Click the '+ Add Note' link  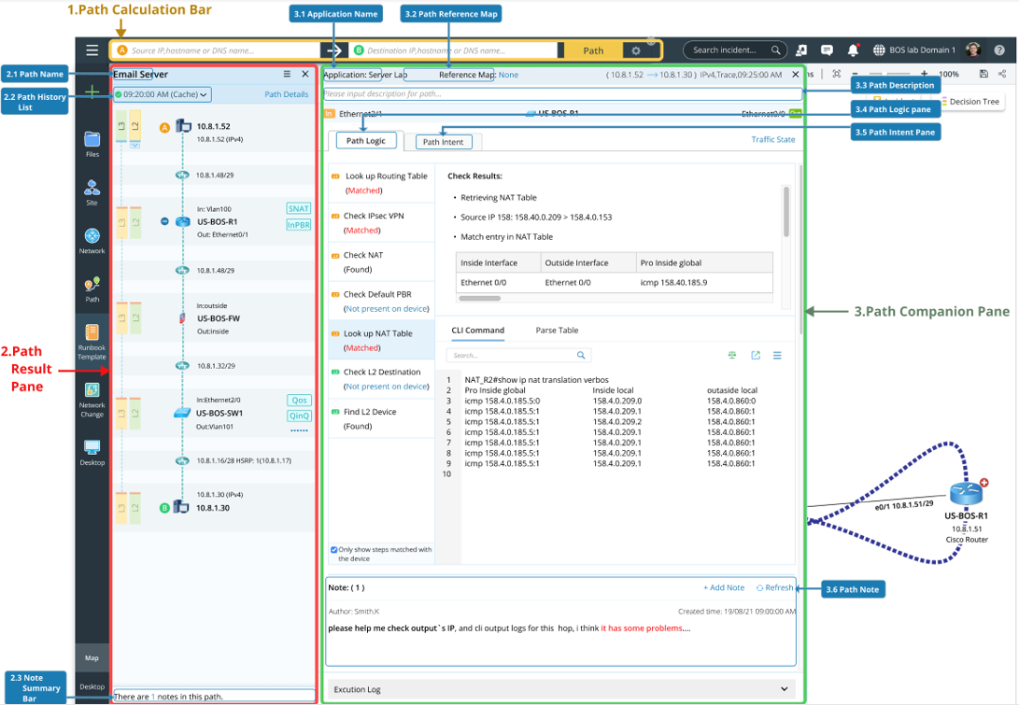[723, 587]
